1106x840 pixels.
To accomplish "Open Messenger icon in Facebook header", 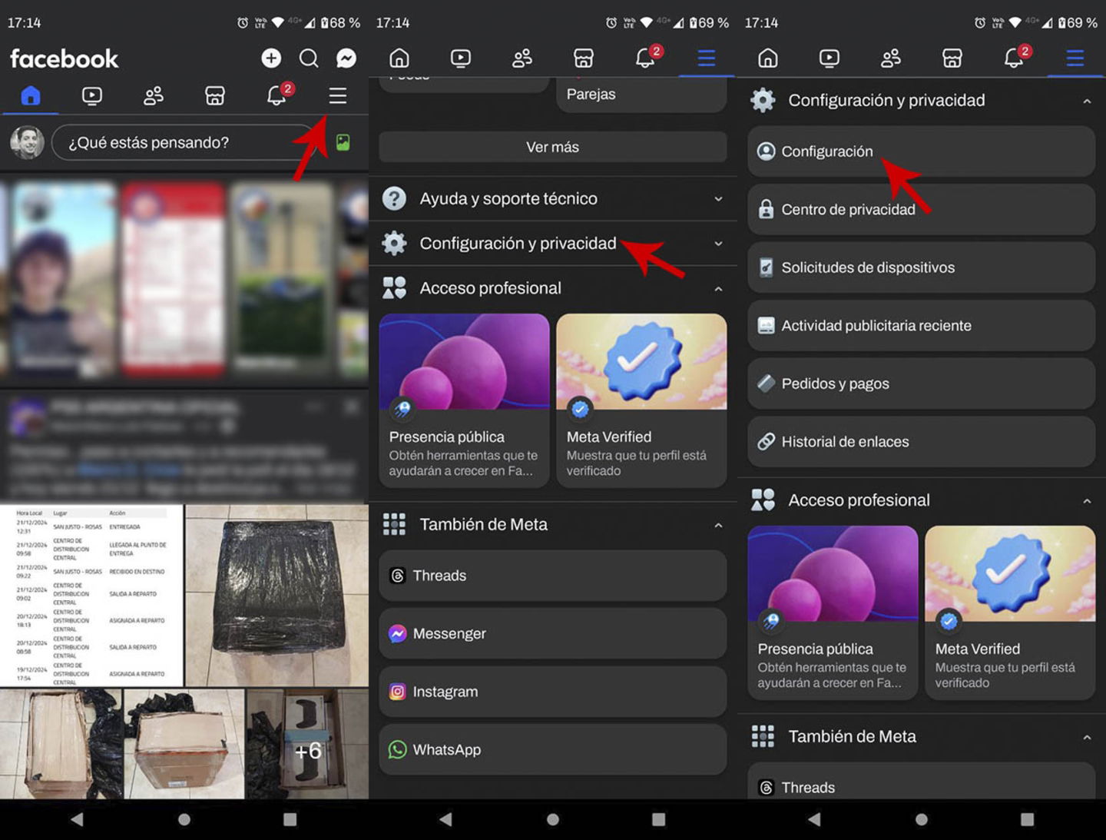I will click(x=346, y=58).
